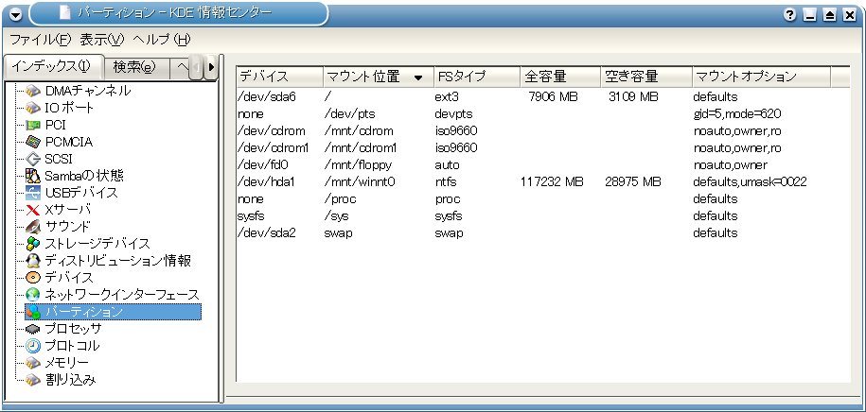
Task: Open the 表示(V) menu
Action: coord(103,40)
